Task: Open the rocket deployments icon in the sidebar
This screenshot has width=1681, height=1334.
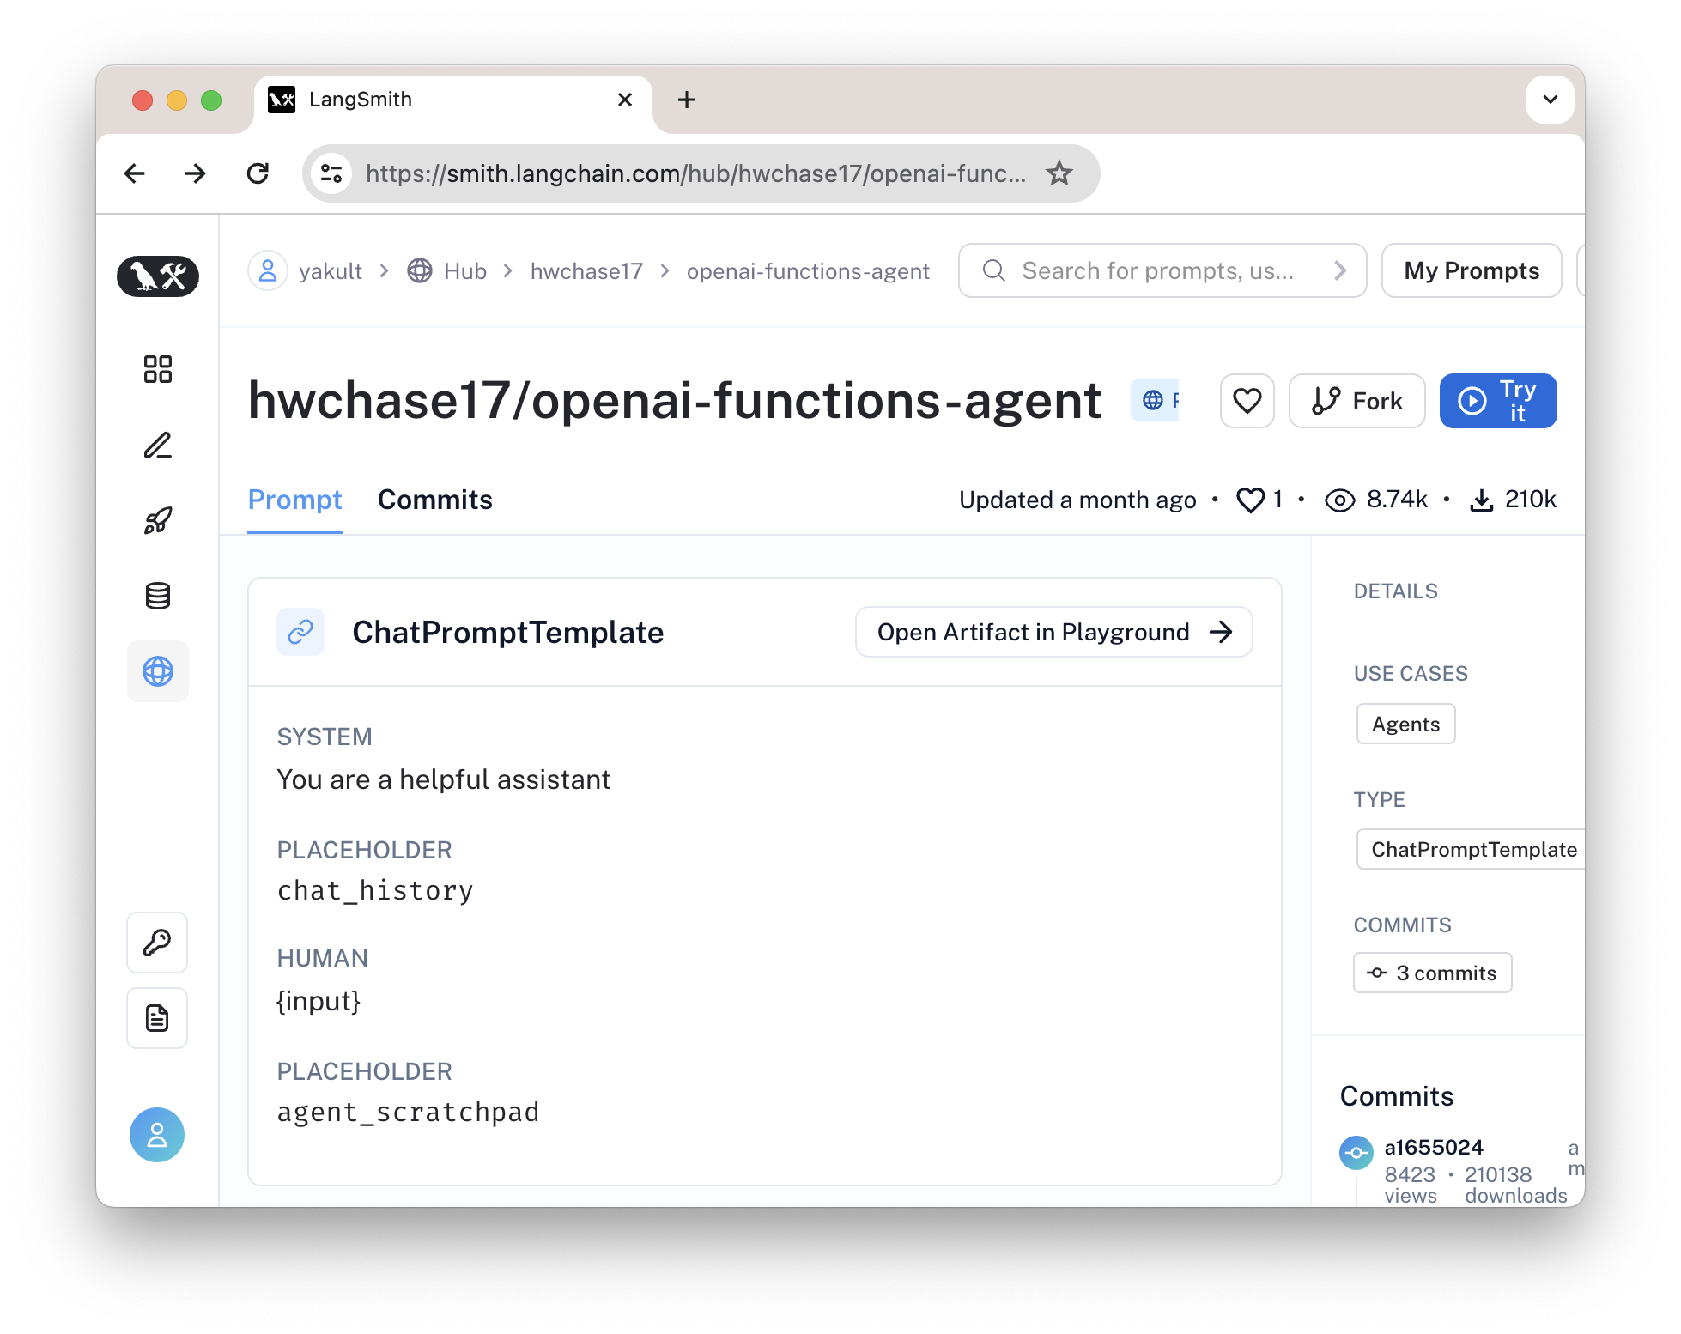Action: 158,520
